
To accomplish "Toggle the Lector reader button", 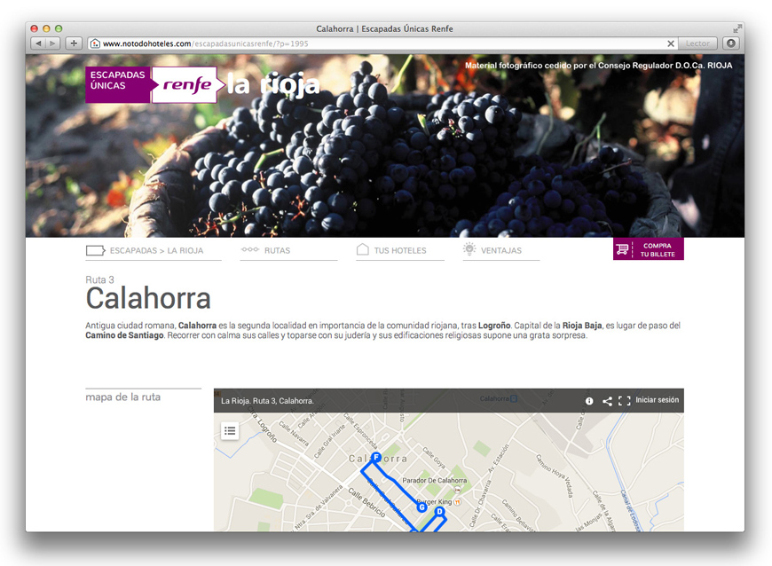I will coord(697,43).
